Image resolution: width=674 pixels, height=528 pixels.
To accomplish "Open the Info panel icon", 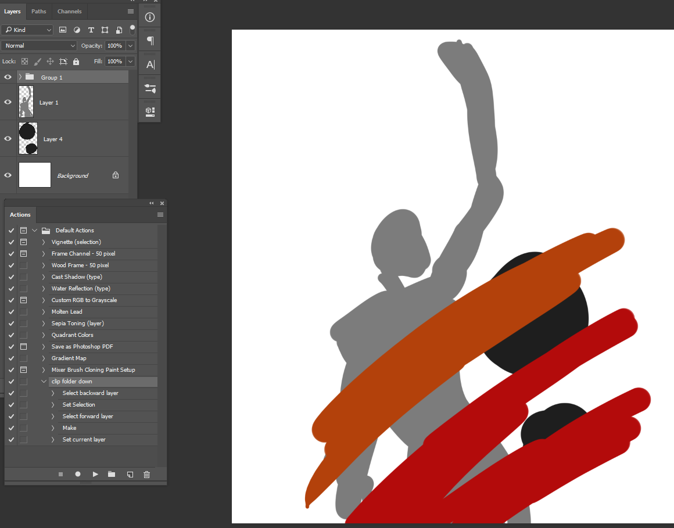I will [149, 17].
